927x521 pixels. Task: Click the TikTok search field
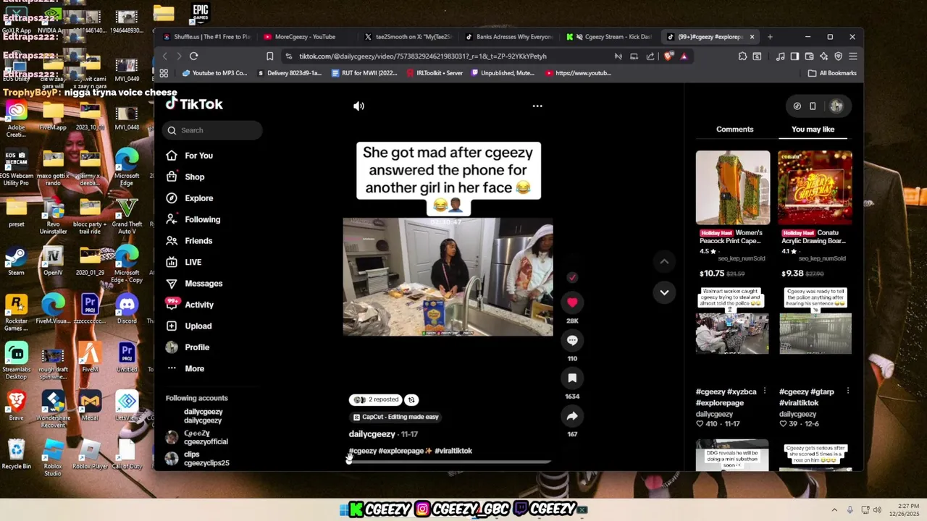tap(213, 130)
